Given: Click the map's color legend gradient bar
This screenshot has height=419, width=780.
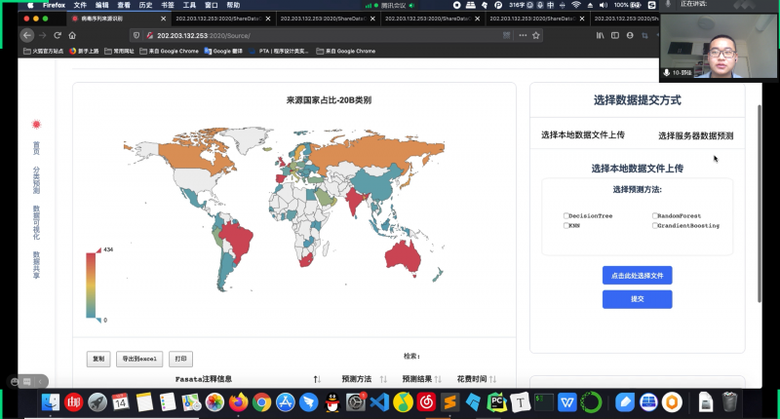Looking at the screenshot, I should 90,284.
